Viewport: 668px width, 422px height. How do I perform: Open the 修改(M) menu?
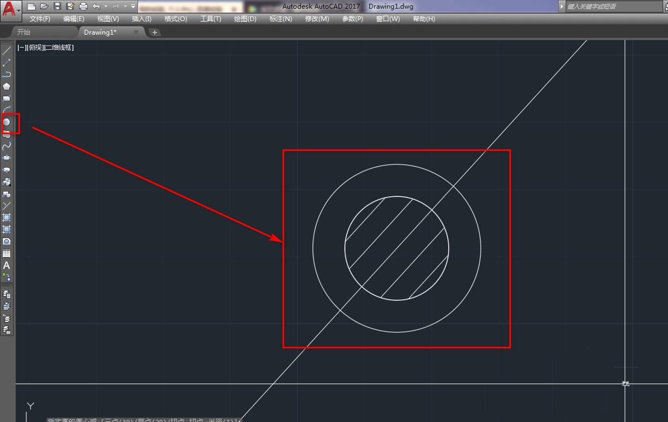317,19
